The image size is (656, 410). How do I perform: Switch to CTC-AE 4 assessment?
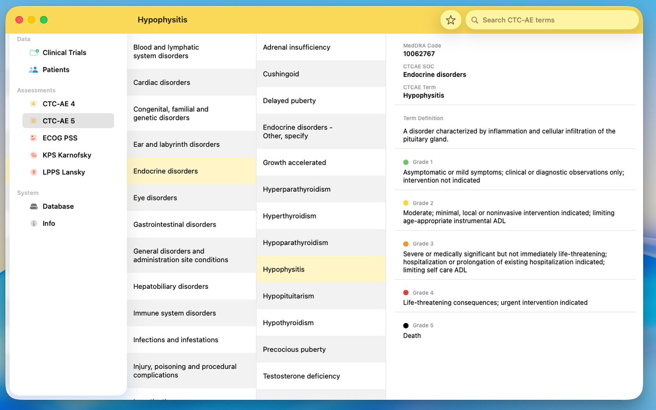[68, 104]
